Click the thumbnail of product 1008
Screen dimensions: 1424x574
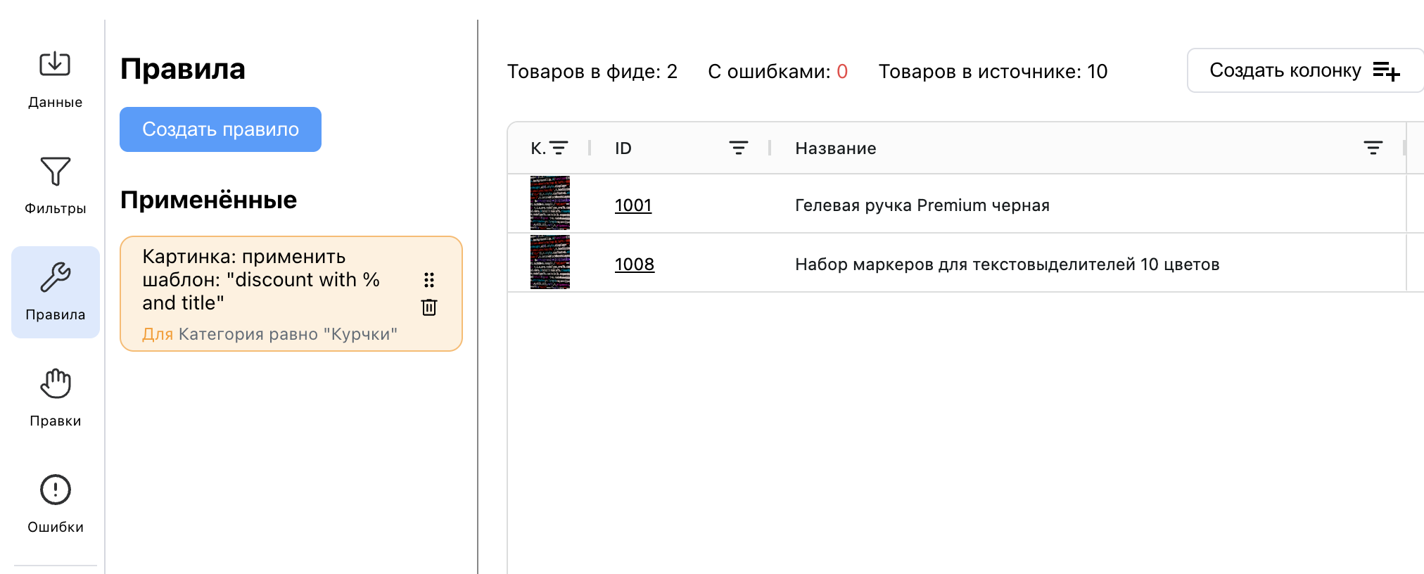pyautogui.click(x=549, y=262)
